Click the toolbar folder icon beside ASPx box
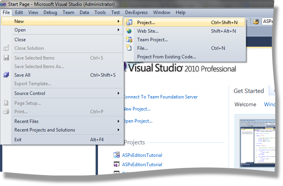The image size is (283, 186). tap(256, 22)
